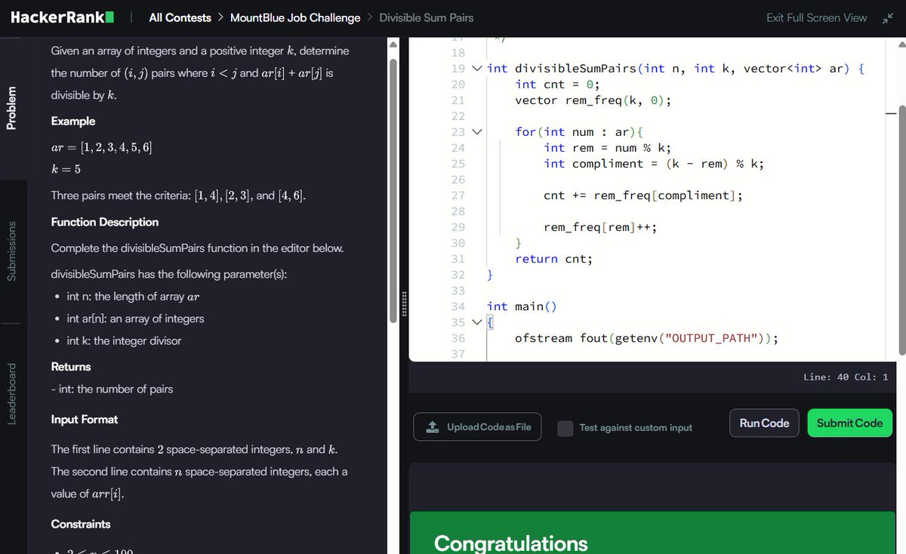Click the Run Code button
Viewport: 906px width, 554px height.
coord(764,423)
